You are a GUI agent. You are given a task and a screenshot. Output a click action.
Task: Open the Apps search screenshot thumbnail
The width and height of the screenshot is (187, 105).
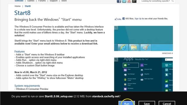143,75
